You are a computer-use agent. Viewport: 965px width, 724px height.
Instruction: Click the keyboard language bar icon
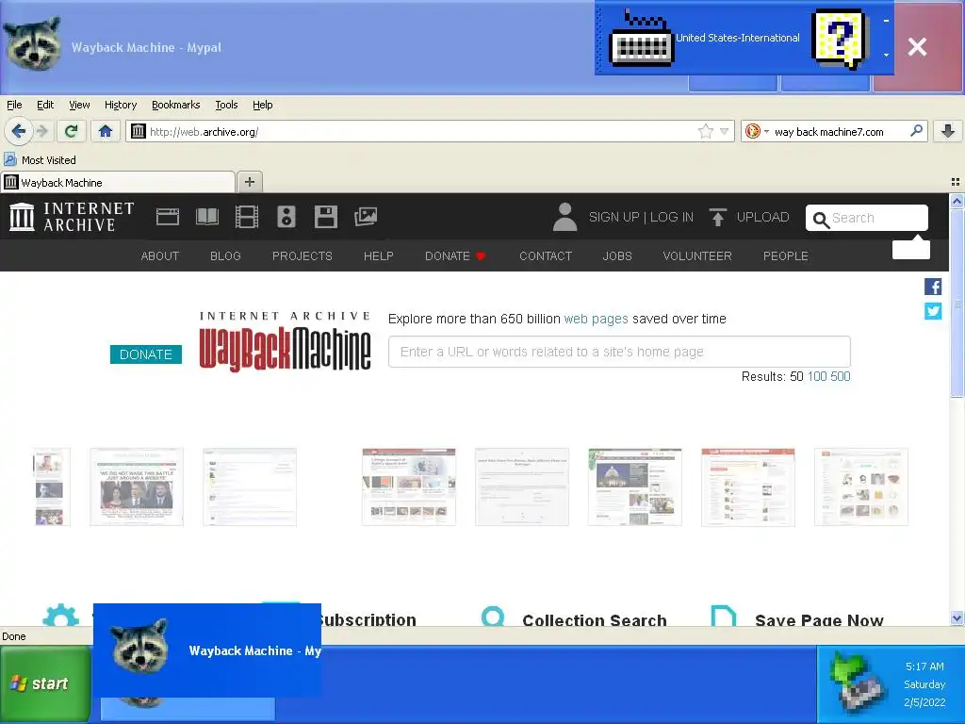641,38
